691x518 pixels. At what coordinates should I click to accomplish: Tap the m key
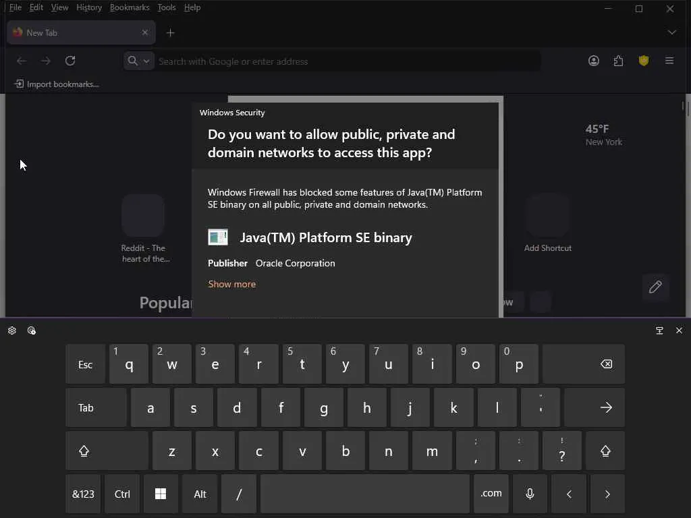(x=432, y=451)
